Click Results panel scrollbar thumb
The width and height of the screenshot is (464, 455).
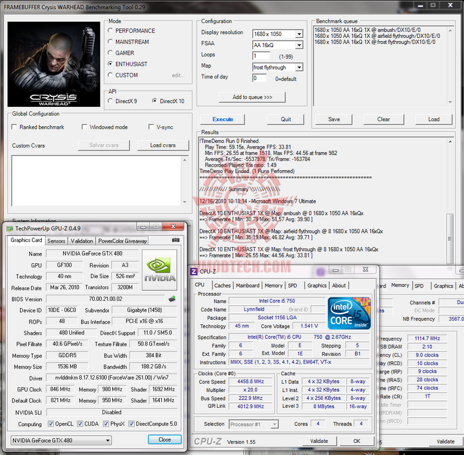pyautogui.click(x=450, y=238)
